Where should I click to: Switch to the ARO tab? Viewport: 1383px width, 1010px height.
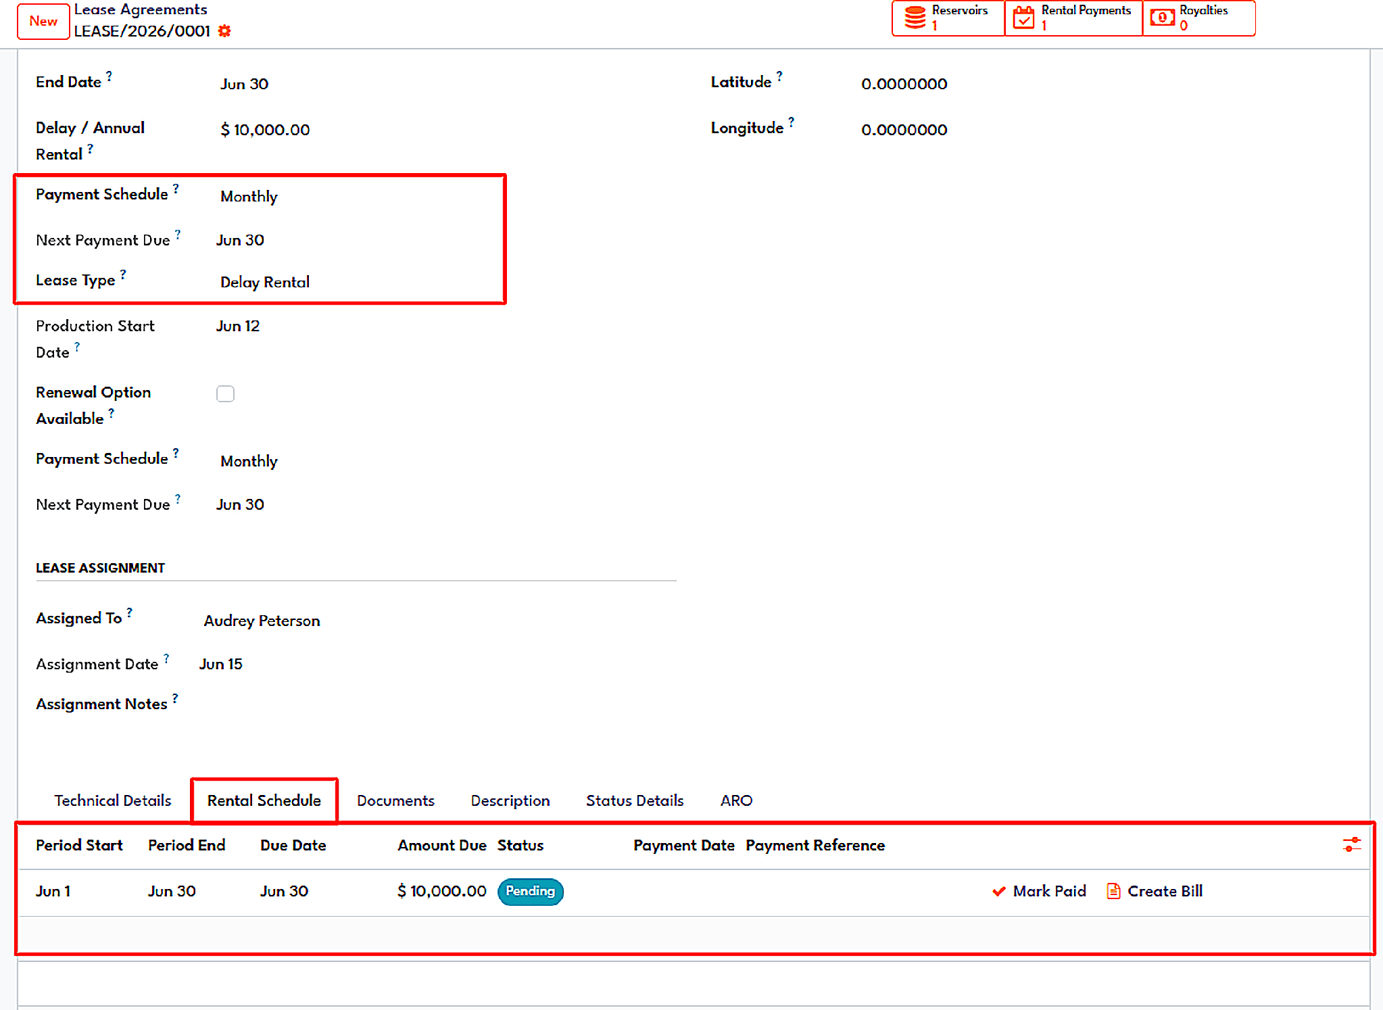point(736,800)
